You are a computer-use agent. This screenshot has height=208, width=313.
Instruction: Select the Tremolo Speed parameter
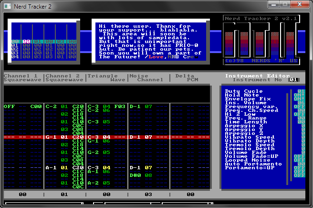coord(250,145)
